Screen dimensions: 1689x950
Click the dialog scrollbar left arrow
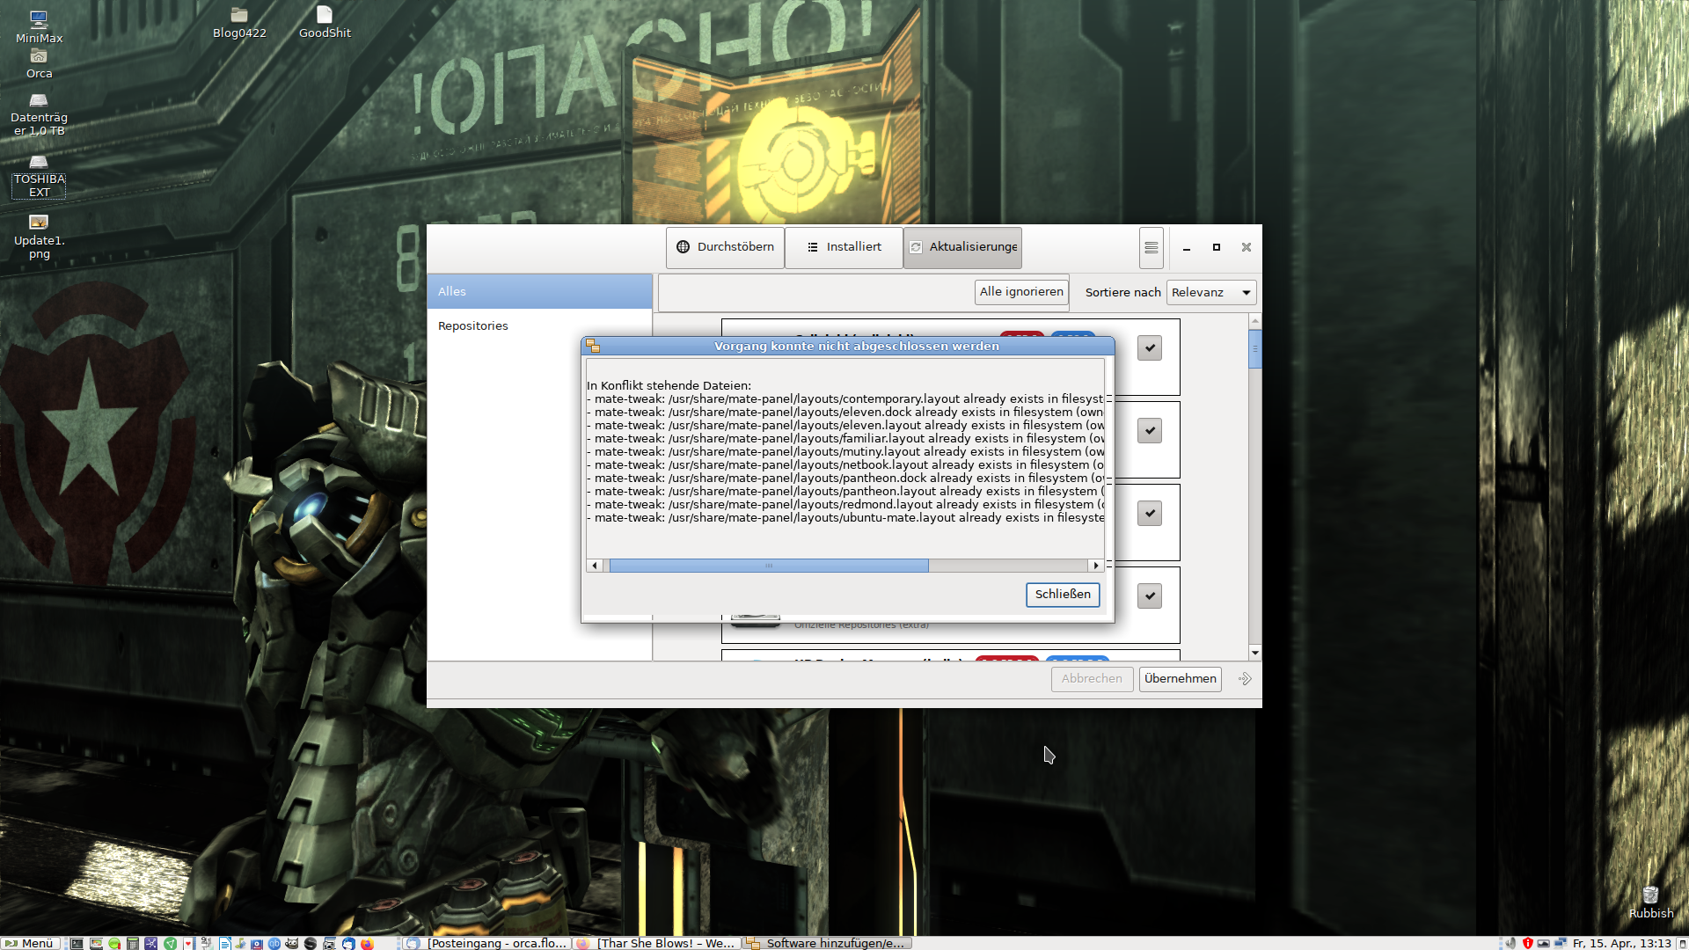pyautogui.click(x=595, y=566)
